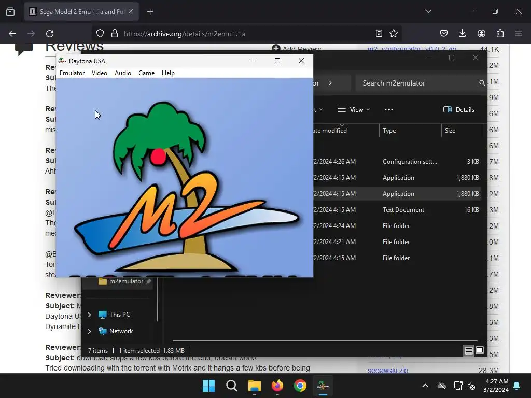The width and height of the screenshot is (531, 398).
Task: Select the Sega Model 2 Emu tab
Action: 81,11
